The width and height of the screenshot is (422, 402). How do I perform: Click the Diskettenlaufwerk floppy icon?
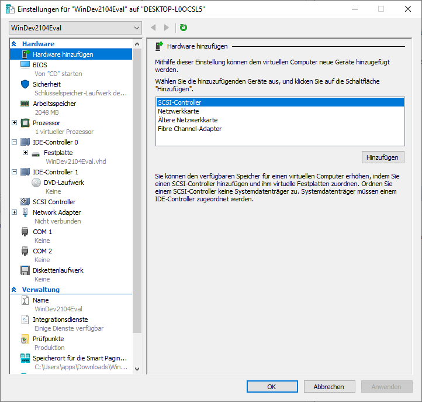[x=25, y=270]
